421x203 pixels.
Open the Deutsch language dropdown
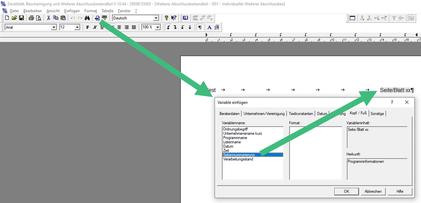pos(156,18)
